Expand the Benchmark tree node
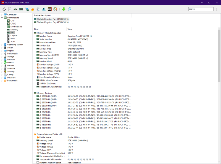This screenshot has width=221, height=164. click(2, 81)
